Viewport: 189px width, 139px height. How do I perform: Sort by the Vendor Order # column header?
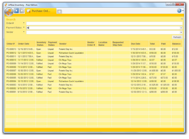[92, 44]
